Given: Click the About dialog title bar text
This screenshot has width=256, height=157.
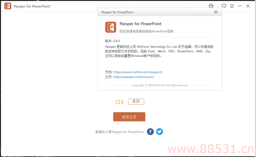Looking at the screenshot, I should tap(117, 12).
